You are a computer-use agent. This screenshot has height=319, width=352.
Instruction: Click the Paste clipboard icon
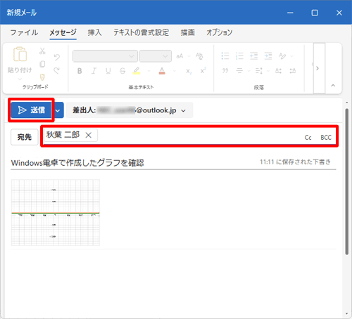point(20,54)
